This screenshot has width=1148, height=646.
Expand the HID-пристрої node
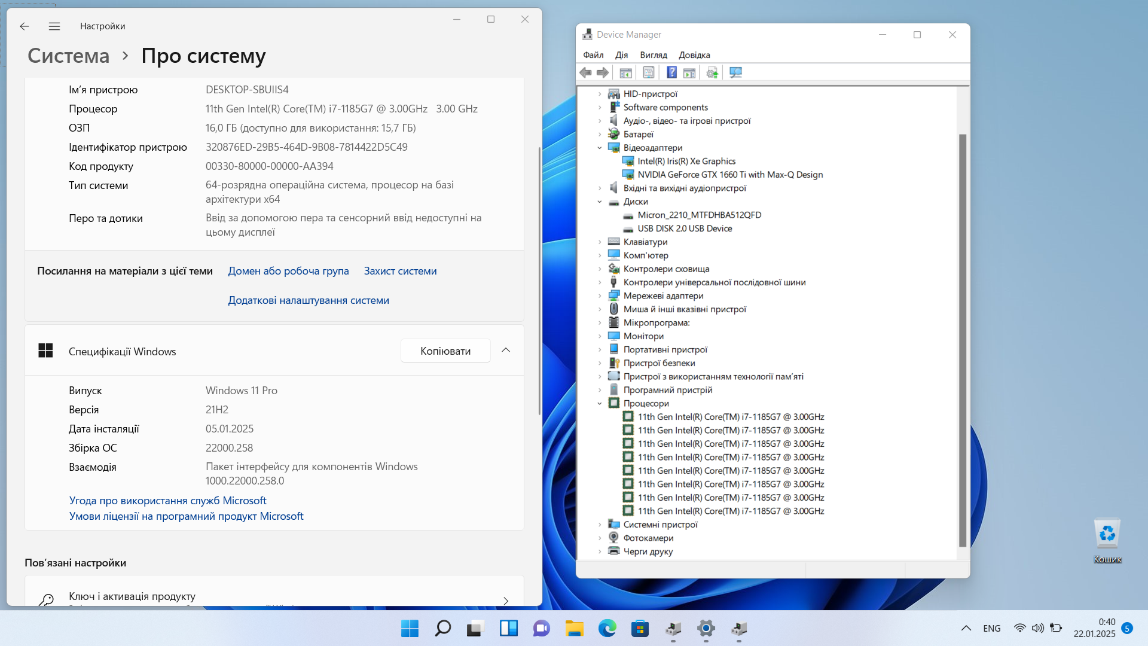(600, 94)
